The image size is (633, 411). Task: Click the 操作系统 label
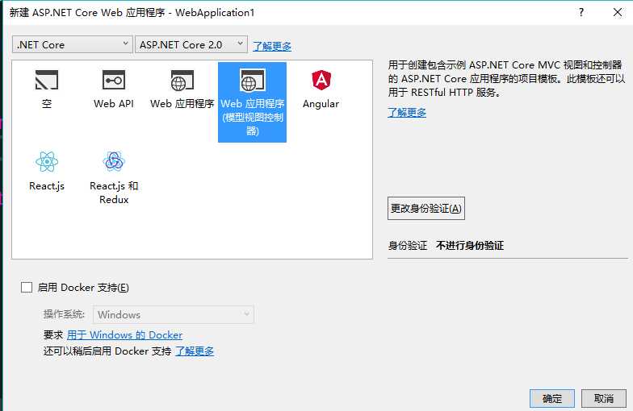click(65, 314)
